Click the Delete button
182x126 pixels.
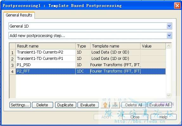point(42,105)
